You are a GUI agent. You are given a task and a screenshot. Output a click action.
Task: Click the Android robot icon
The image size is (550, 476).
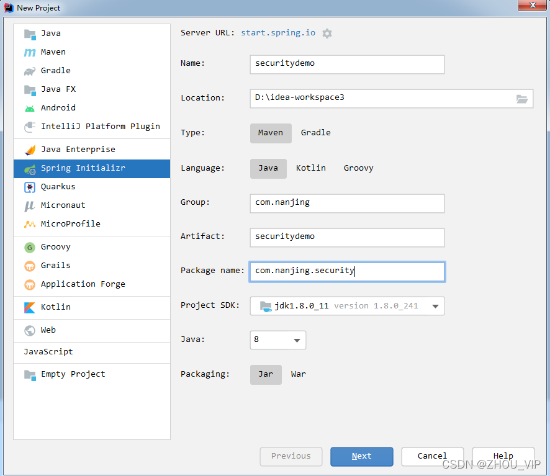(x=30, y=109)
